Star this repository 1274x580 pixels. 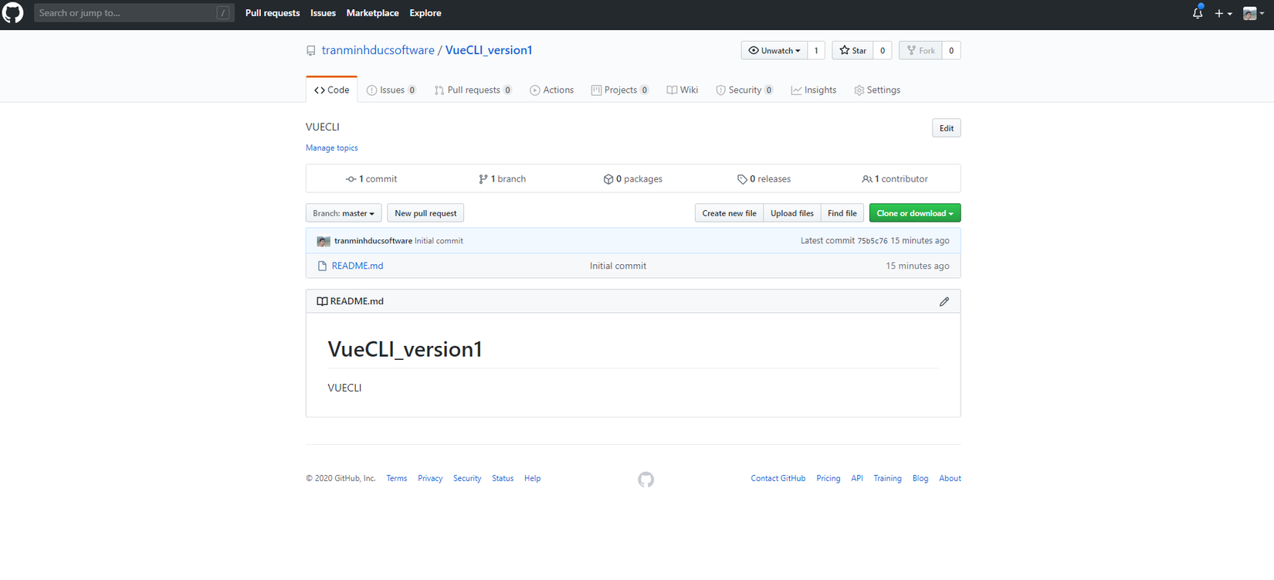pyautogui.click(x=853, y=51)
